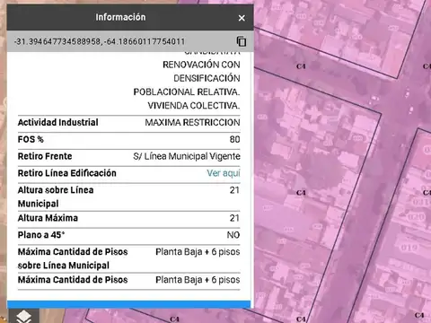Select 'Planta Baja + 6 pisos' in the last row
This screenshot has width=431, height=323.
pos(198,280)
